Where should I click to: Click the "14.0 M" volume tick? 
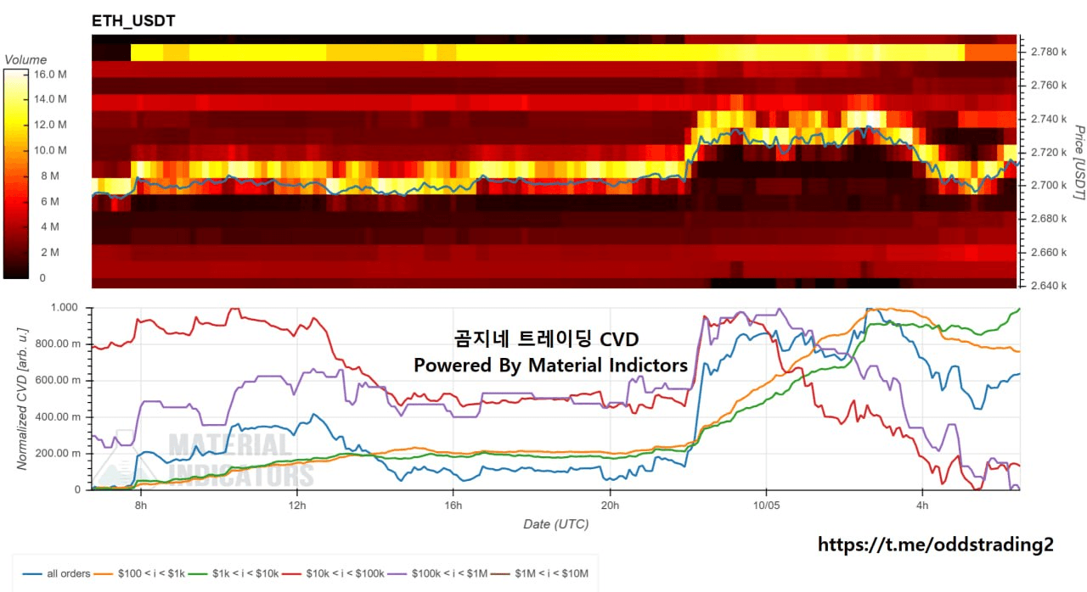click(51, 99)
